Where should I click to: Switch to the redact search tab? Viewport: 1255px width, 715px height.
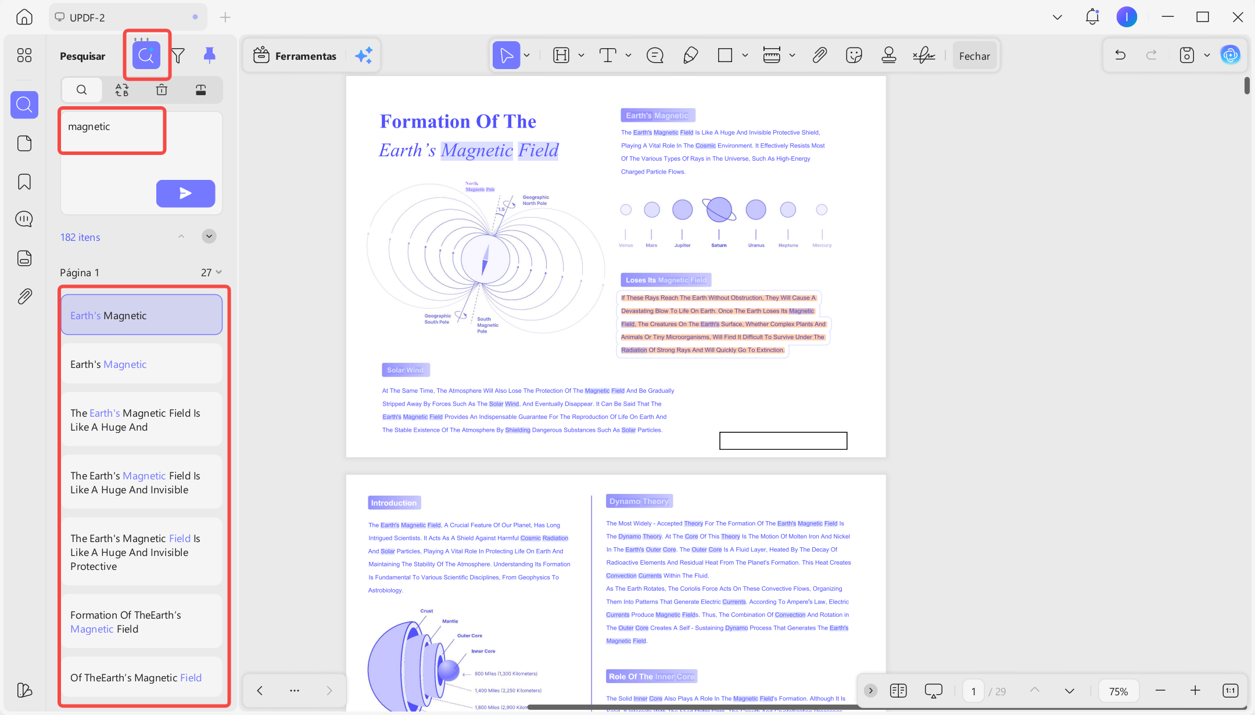201,90
